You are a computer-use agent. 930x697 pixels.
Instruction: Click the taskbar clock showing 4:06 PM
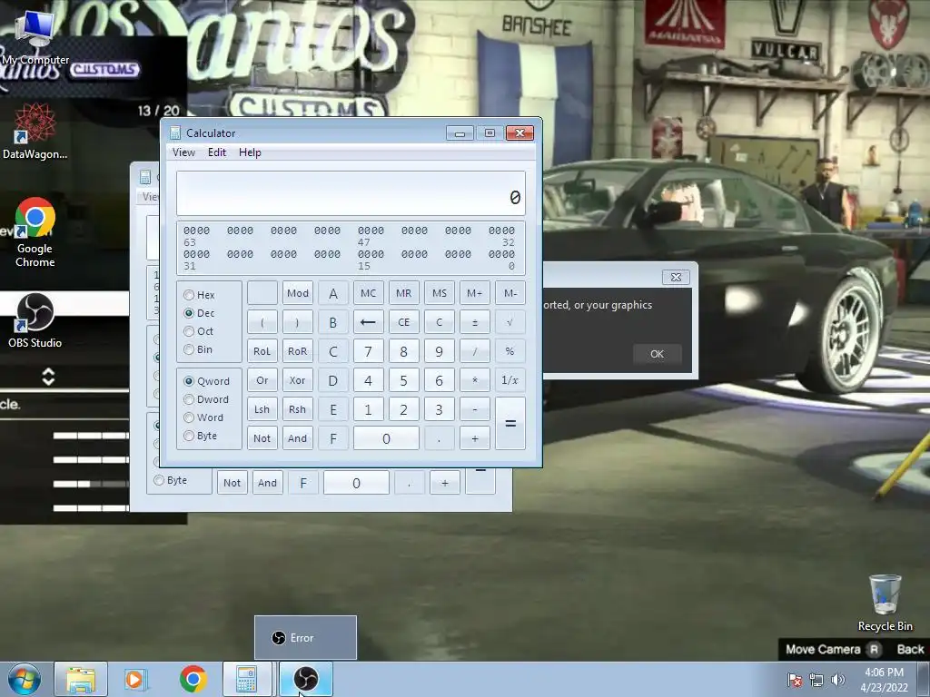[x=885, y=680]
